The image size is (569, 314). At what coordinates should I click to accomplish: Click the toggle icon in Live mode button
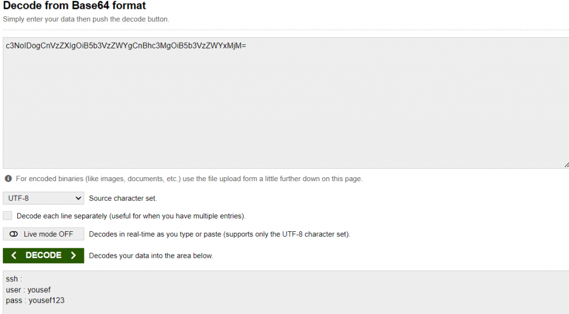coord(14,234)
